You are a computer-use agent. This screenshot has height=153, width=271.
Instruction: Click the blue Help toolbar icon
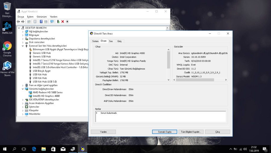41,22
